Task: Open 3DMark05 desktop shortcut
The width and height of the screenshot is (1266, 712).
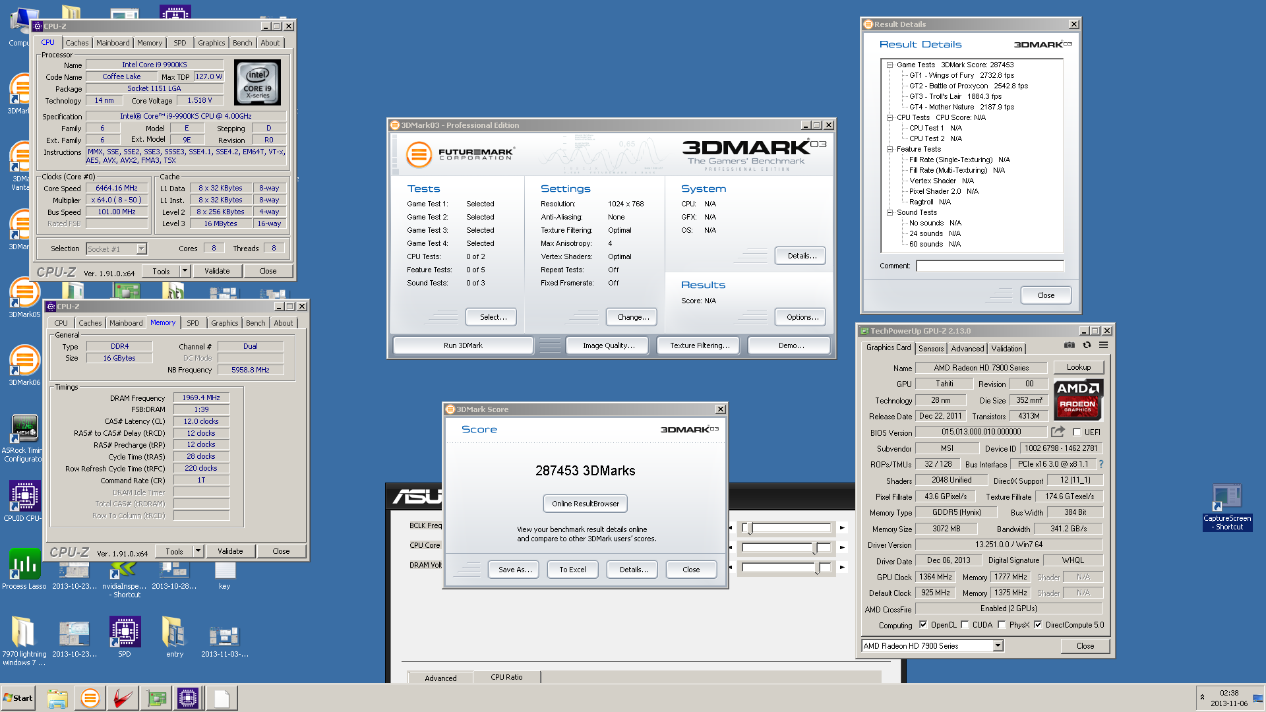Action: 24,299
